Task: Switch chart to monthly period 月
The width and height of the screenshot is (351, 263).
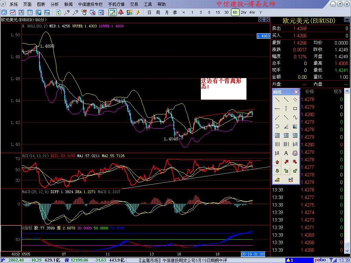Action: (167, 12)
